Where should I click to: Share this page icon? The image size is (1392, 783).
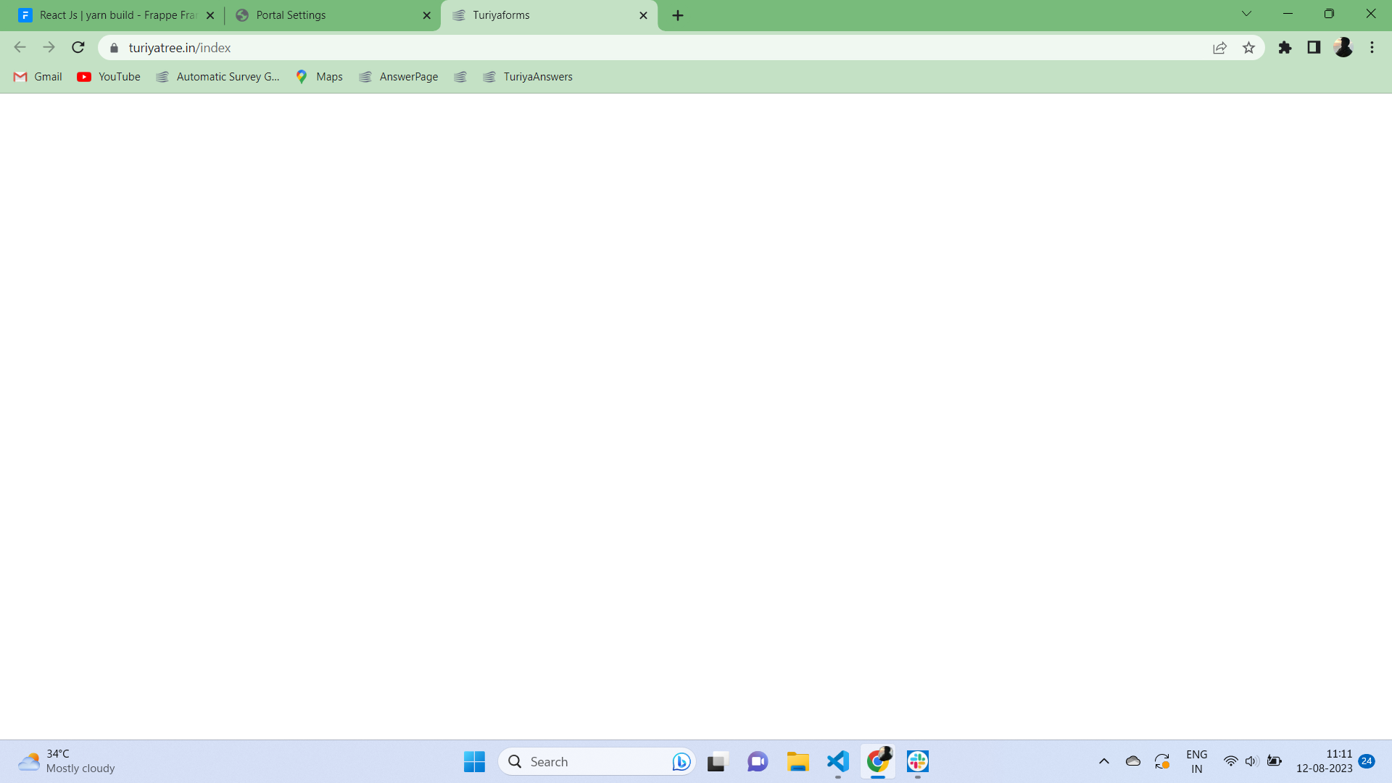1219,48
